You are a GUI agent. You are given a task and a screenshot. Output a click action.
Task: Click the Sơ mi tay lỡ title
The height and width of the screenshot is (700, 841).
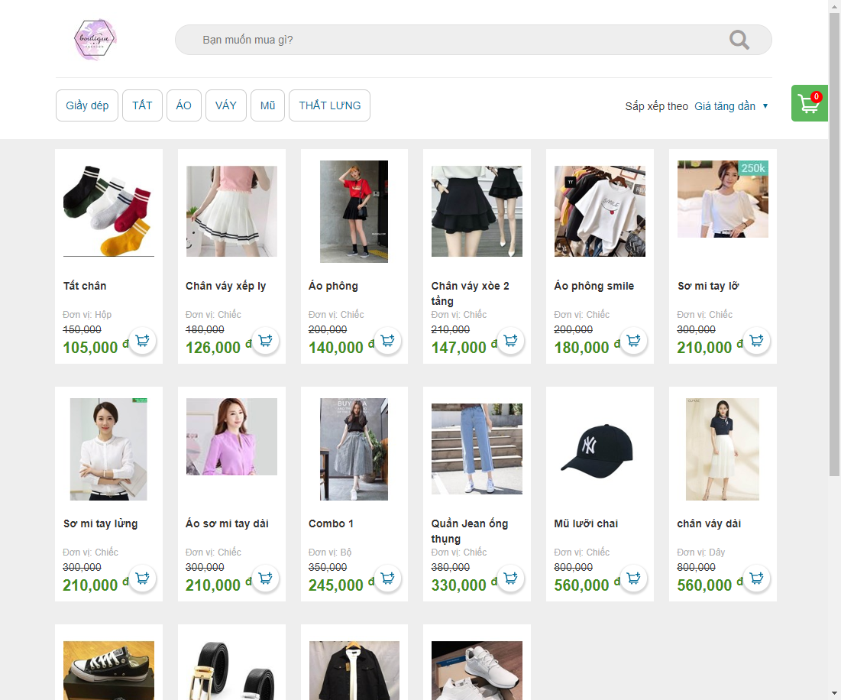[708, 286]
